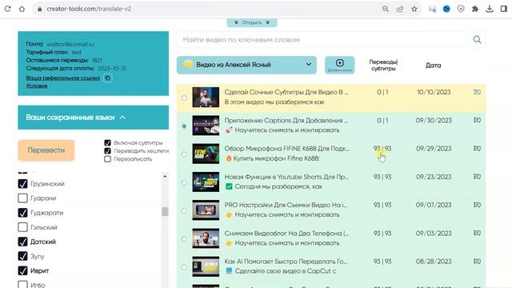Click the language list scroll up arrow

(165, 176)
